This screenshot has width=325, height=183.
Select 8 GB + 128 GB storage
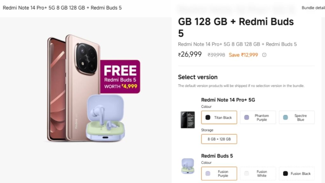pyautogui.click(x=219, y=139)
